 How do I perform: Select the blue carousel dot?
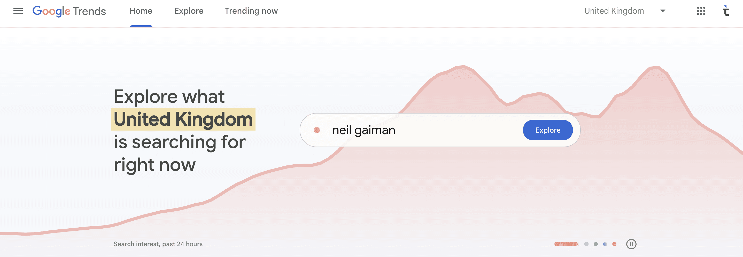605,245
